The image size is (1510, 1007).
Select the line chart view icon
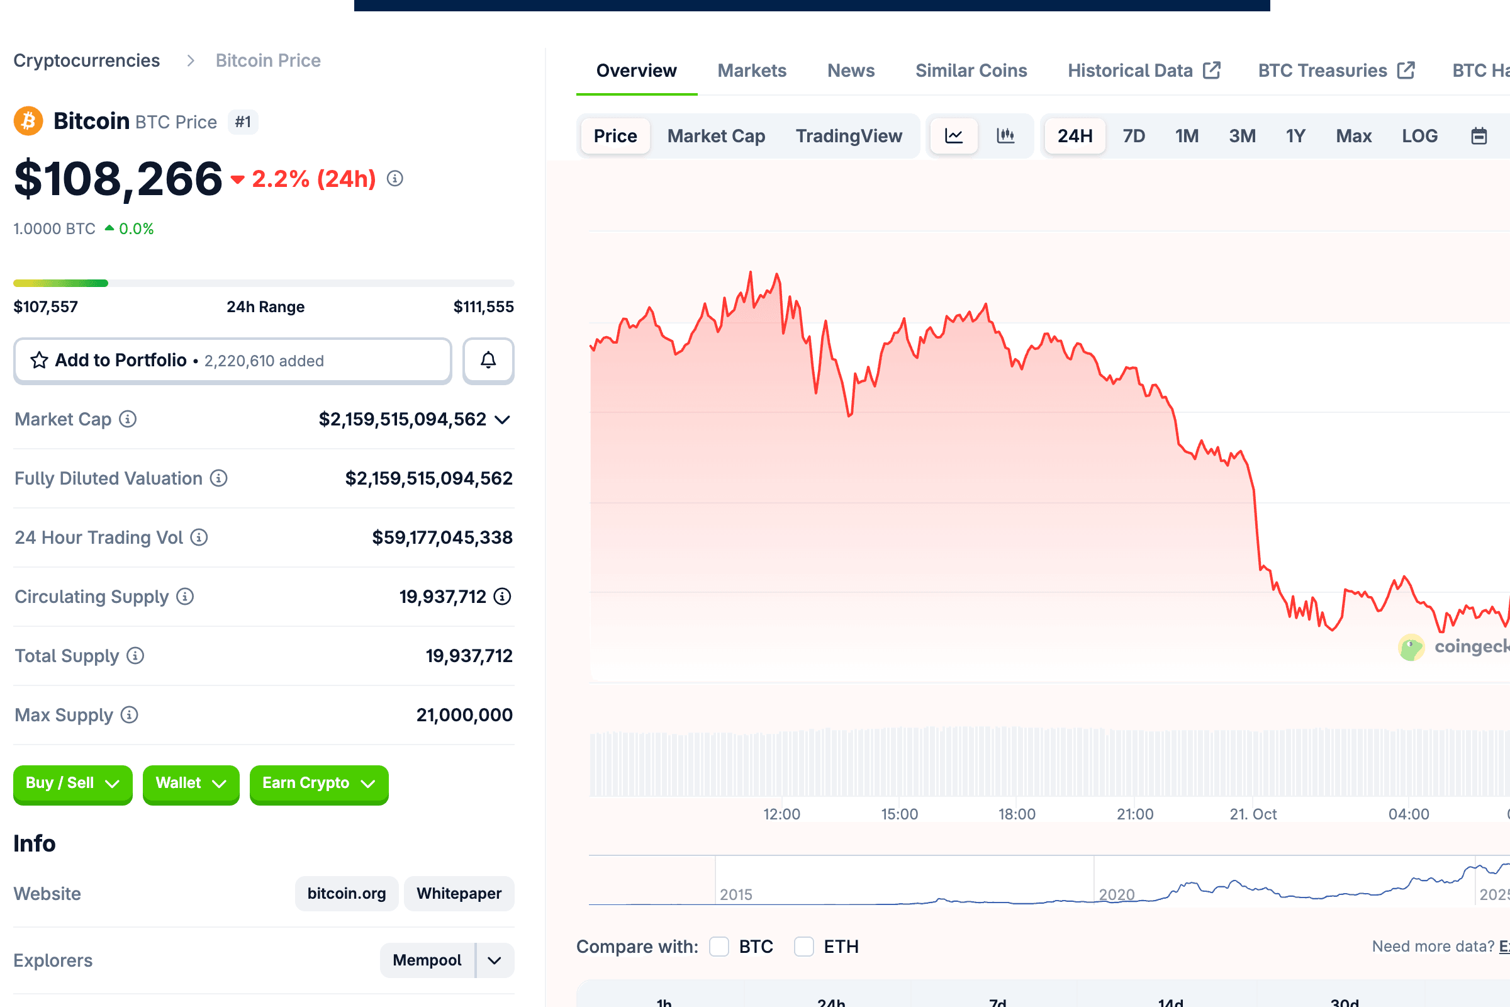point(953,135)
